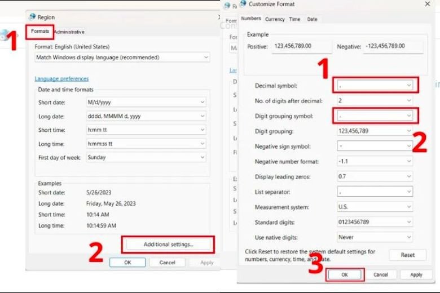
Task: Open No. of digits after decimal dropdown
Action: click(x=375, y=100)
